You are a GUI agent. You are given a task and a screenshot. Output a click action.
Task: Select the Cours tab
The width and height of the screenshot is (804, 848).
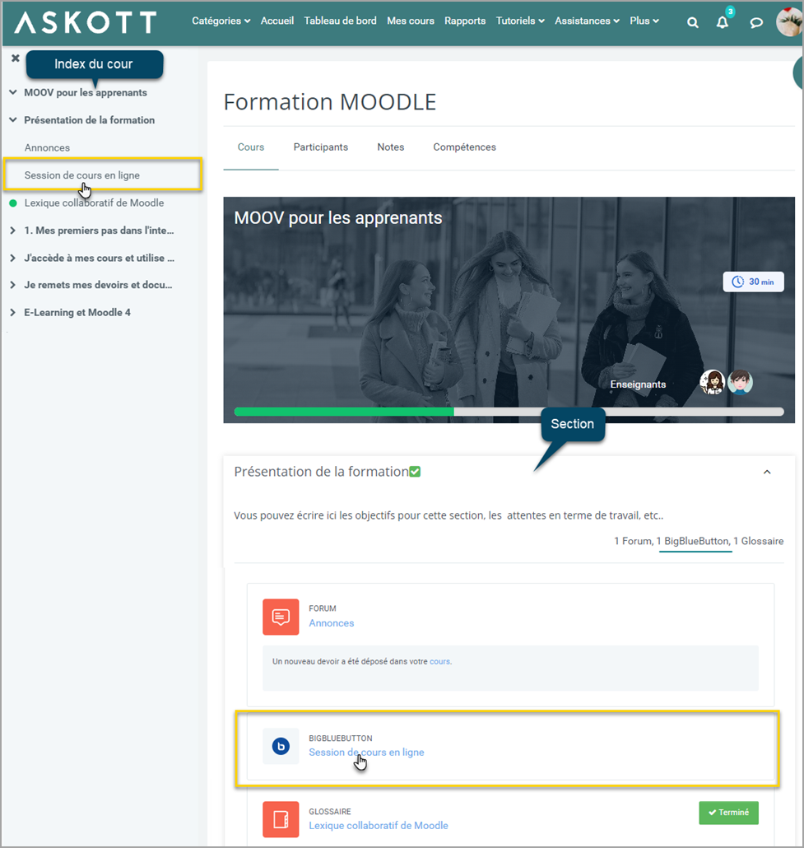[x=251, y=147]
